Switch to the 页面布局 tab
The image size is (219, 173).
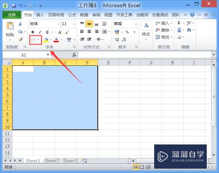click(x=56, y=15)
